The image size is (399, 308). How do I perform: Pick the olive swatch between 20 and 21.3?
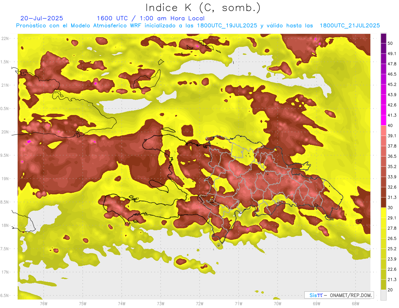point(383,284)
